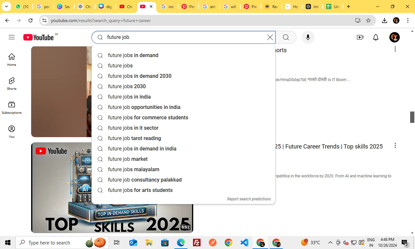Open Microsoft Store from the taskbar
Screen dimensions: 415x249
point(165,243)
